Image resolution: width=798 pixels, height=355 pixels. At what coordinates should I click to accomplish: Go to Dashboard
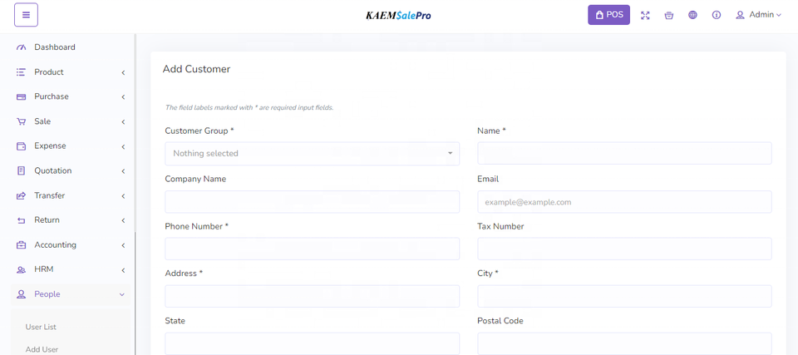(55, 47)
